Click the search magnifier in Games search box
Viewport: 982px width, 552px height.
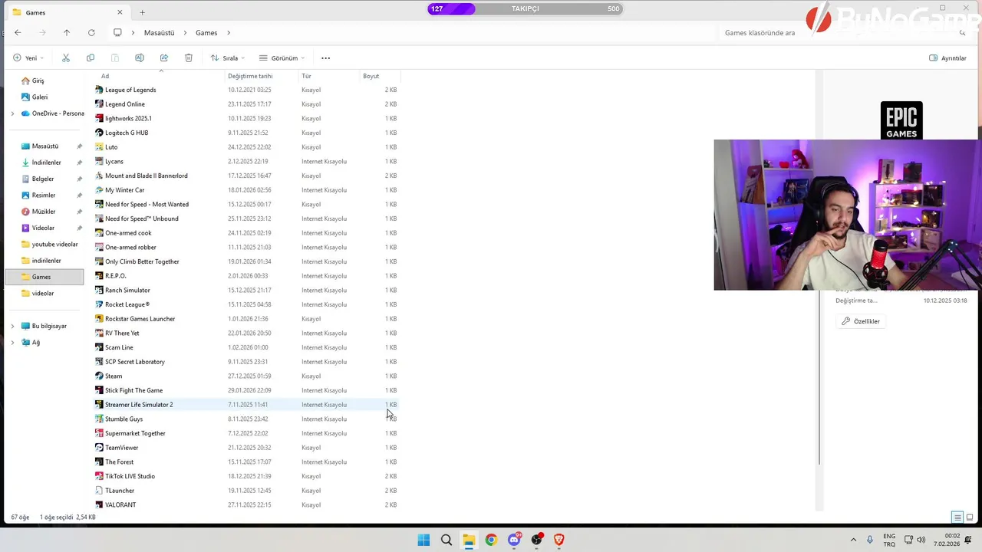[963, 33]
